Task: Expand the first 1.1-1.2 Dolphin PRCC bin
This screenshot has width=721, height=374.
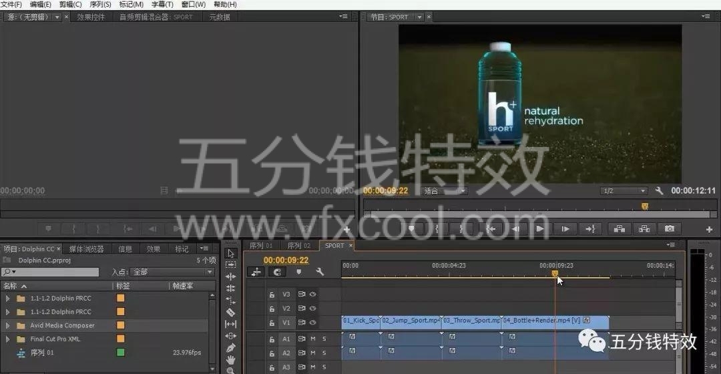Action: pyautogui.click(x=7, y=298)
